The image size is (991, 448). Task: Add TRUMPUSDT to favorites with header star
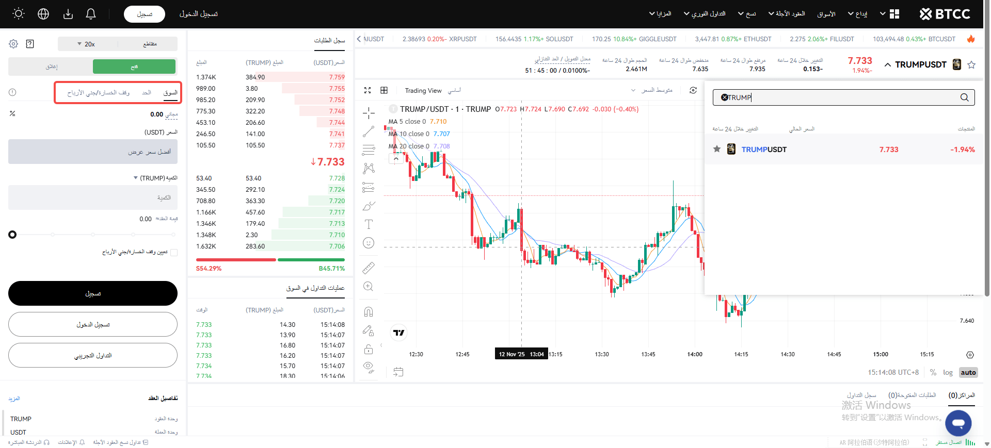971,64
